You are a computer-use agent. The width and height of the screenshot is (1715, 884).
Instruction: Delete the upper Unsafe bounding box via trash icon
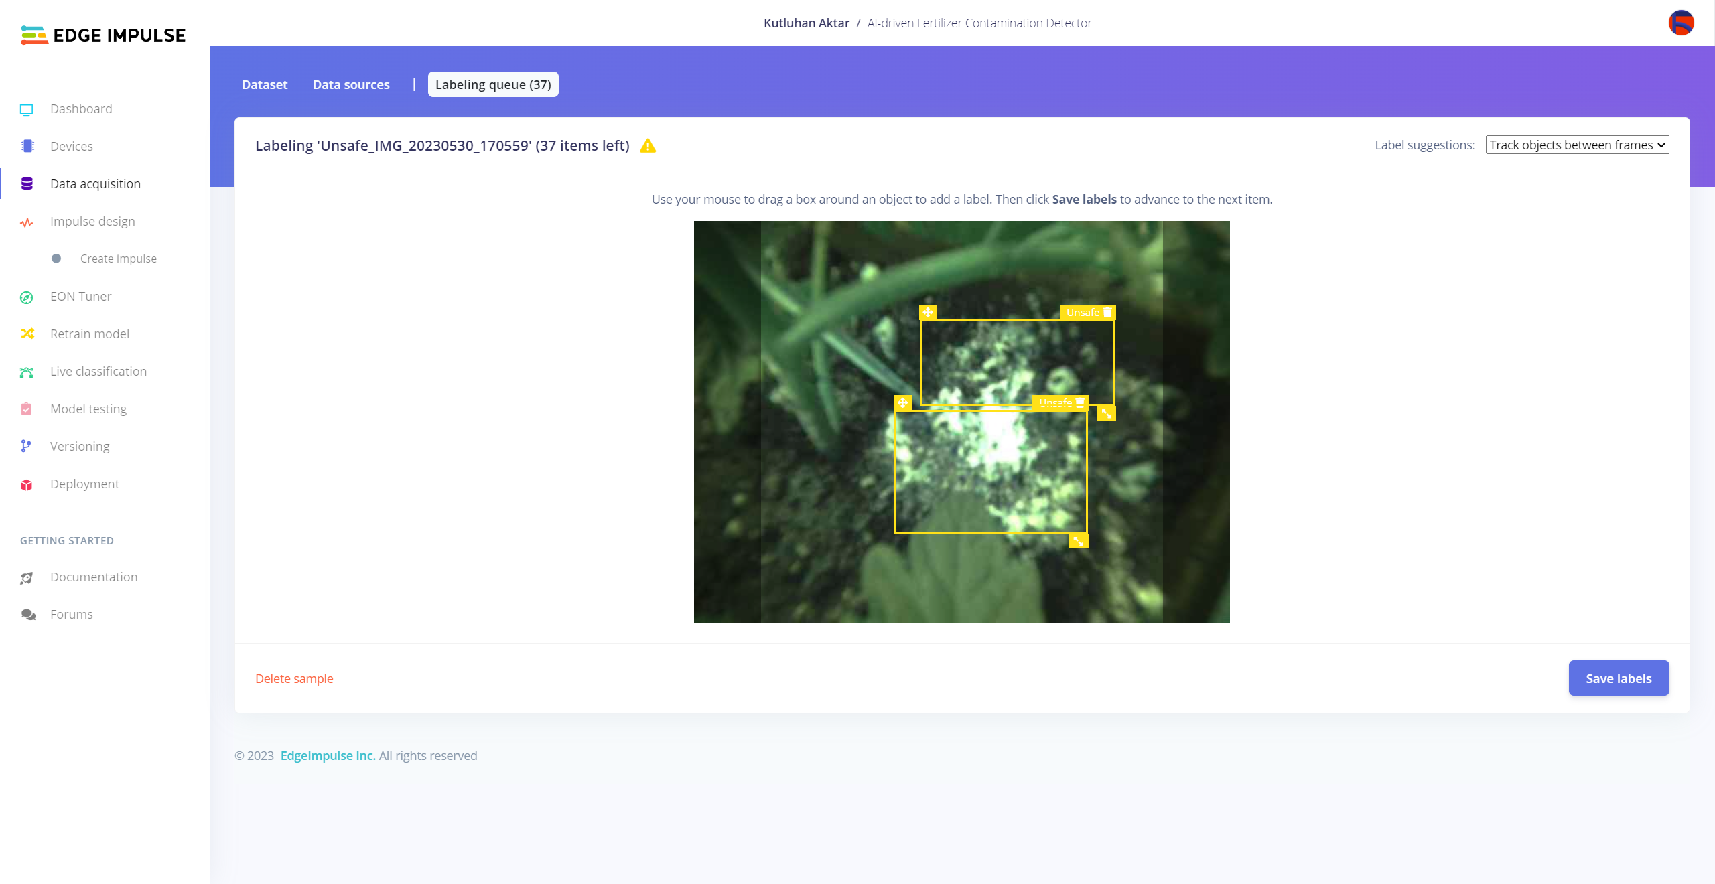1107,313
